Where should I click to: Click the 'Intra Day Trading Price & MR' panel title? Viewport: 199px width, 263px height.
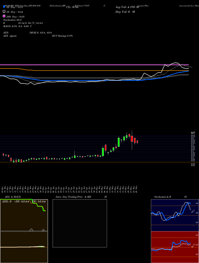(73, 197)
